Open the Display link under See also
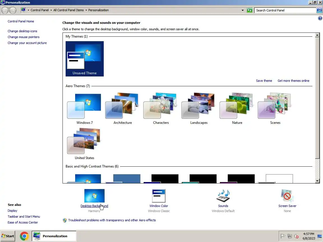 [x=12, y=211]
